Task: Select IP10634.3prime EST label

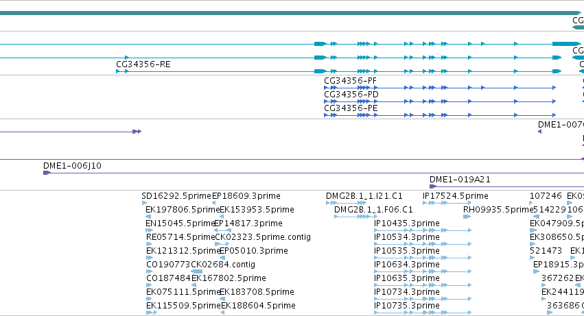Action: coord(407,265)
